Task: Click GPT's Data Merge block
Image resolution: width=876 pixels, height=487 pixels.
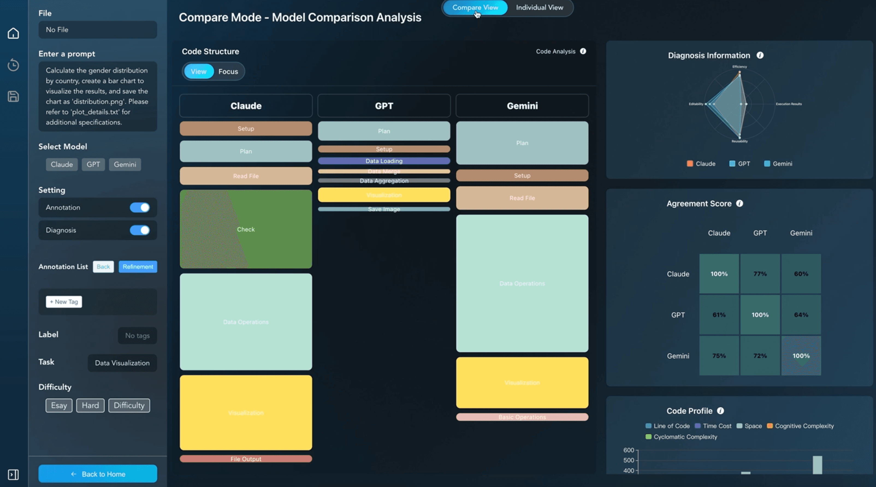Action: [384, 171]
